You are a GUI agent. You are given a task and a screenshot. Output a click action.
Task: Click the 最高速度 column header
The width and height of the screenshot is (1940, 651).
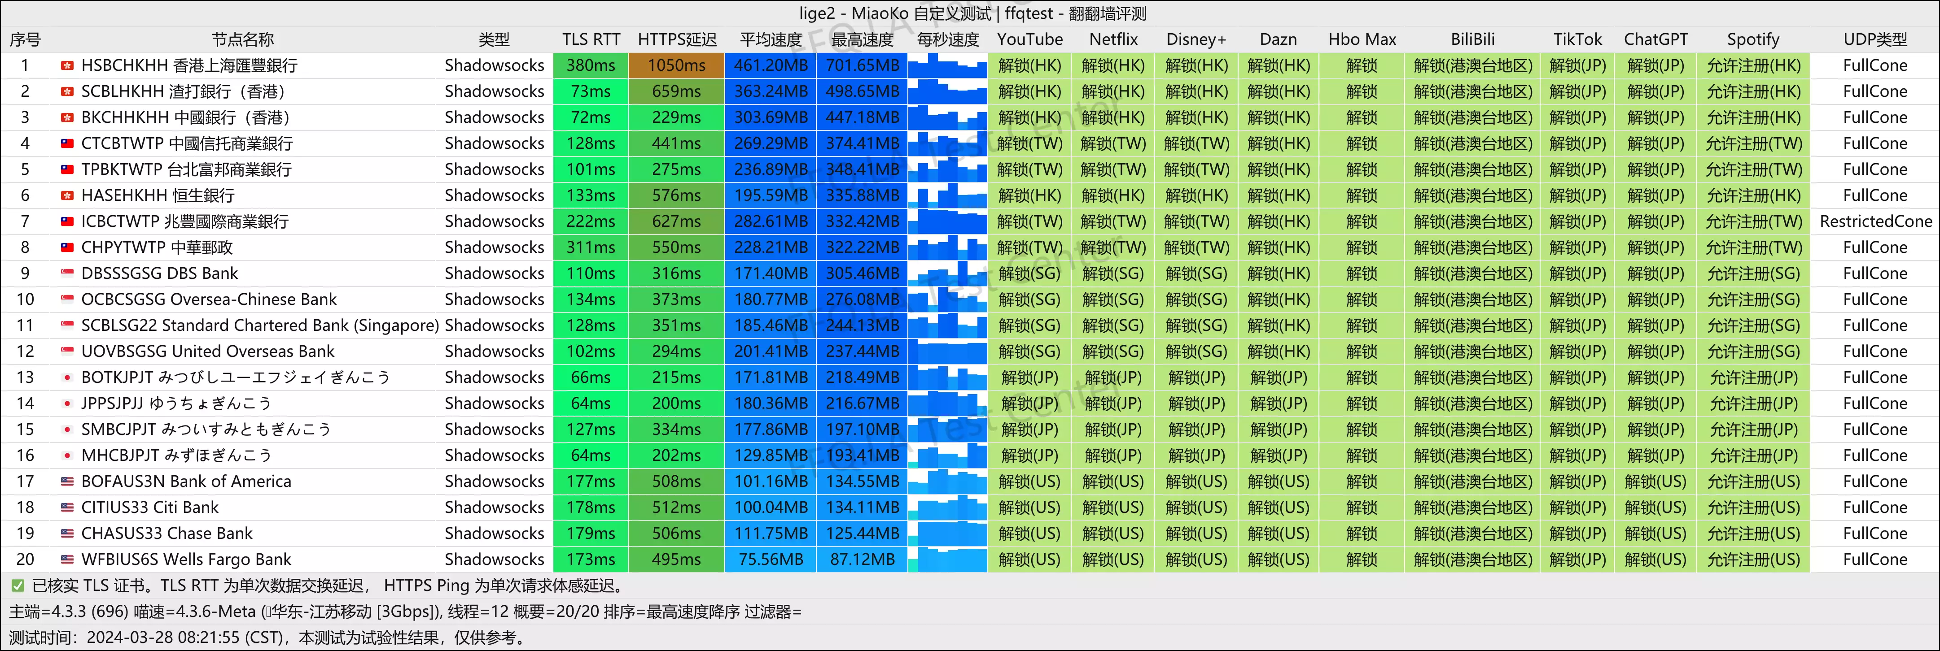862,39
